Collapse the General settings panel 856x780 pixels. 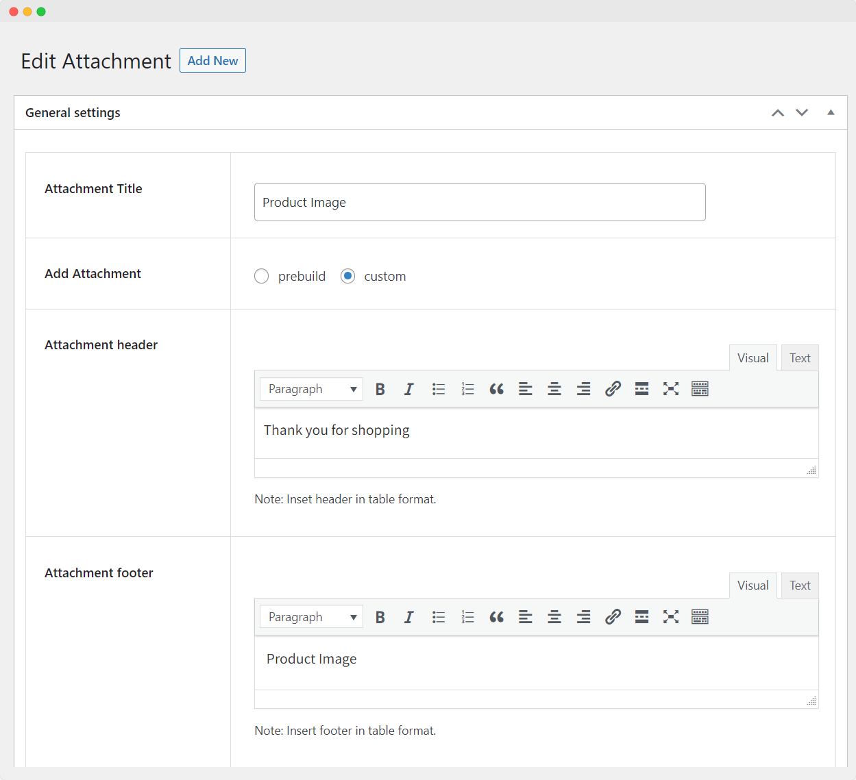click(831, 112)
